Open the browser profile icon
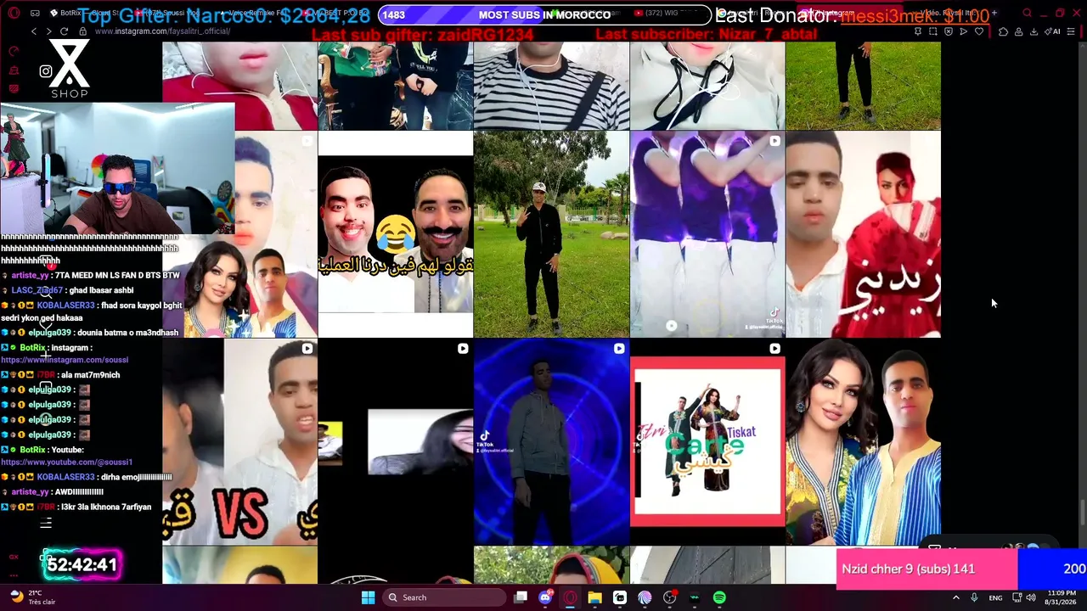 pyautogui.click(x=1018, y=31)
